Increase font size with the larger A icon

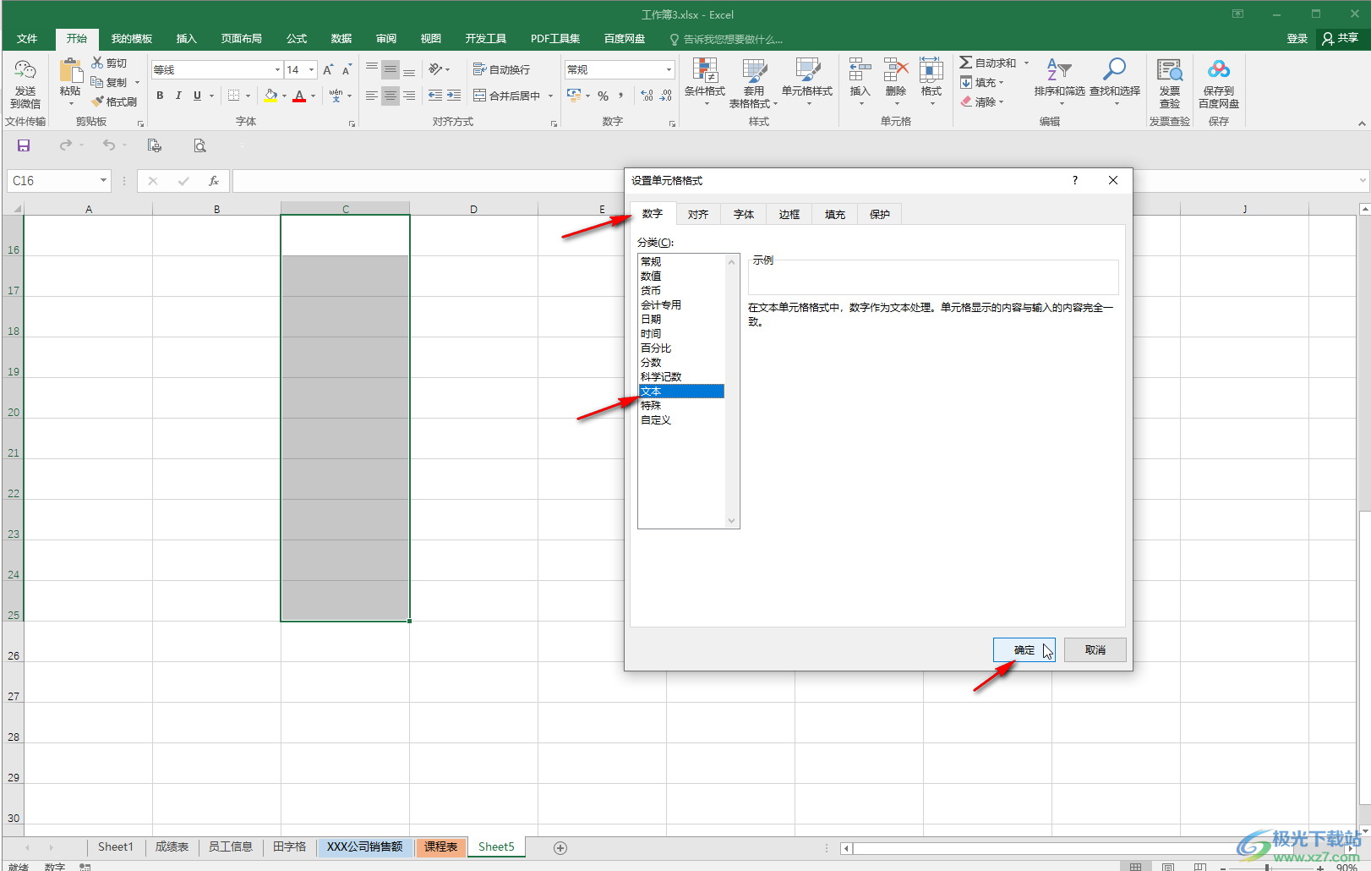[x=328, y=69]
